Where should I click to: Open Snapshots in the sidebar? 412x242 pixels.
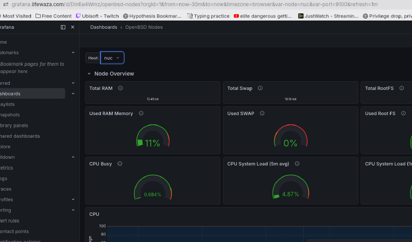pyautogui.click(x=10, y=115)
